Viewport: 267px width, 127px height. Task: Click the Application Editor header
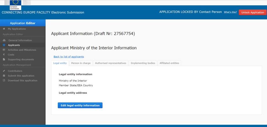pyautogui.click(x=23, y=23)
